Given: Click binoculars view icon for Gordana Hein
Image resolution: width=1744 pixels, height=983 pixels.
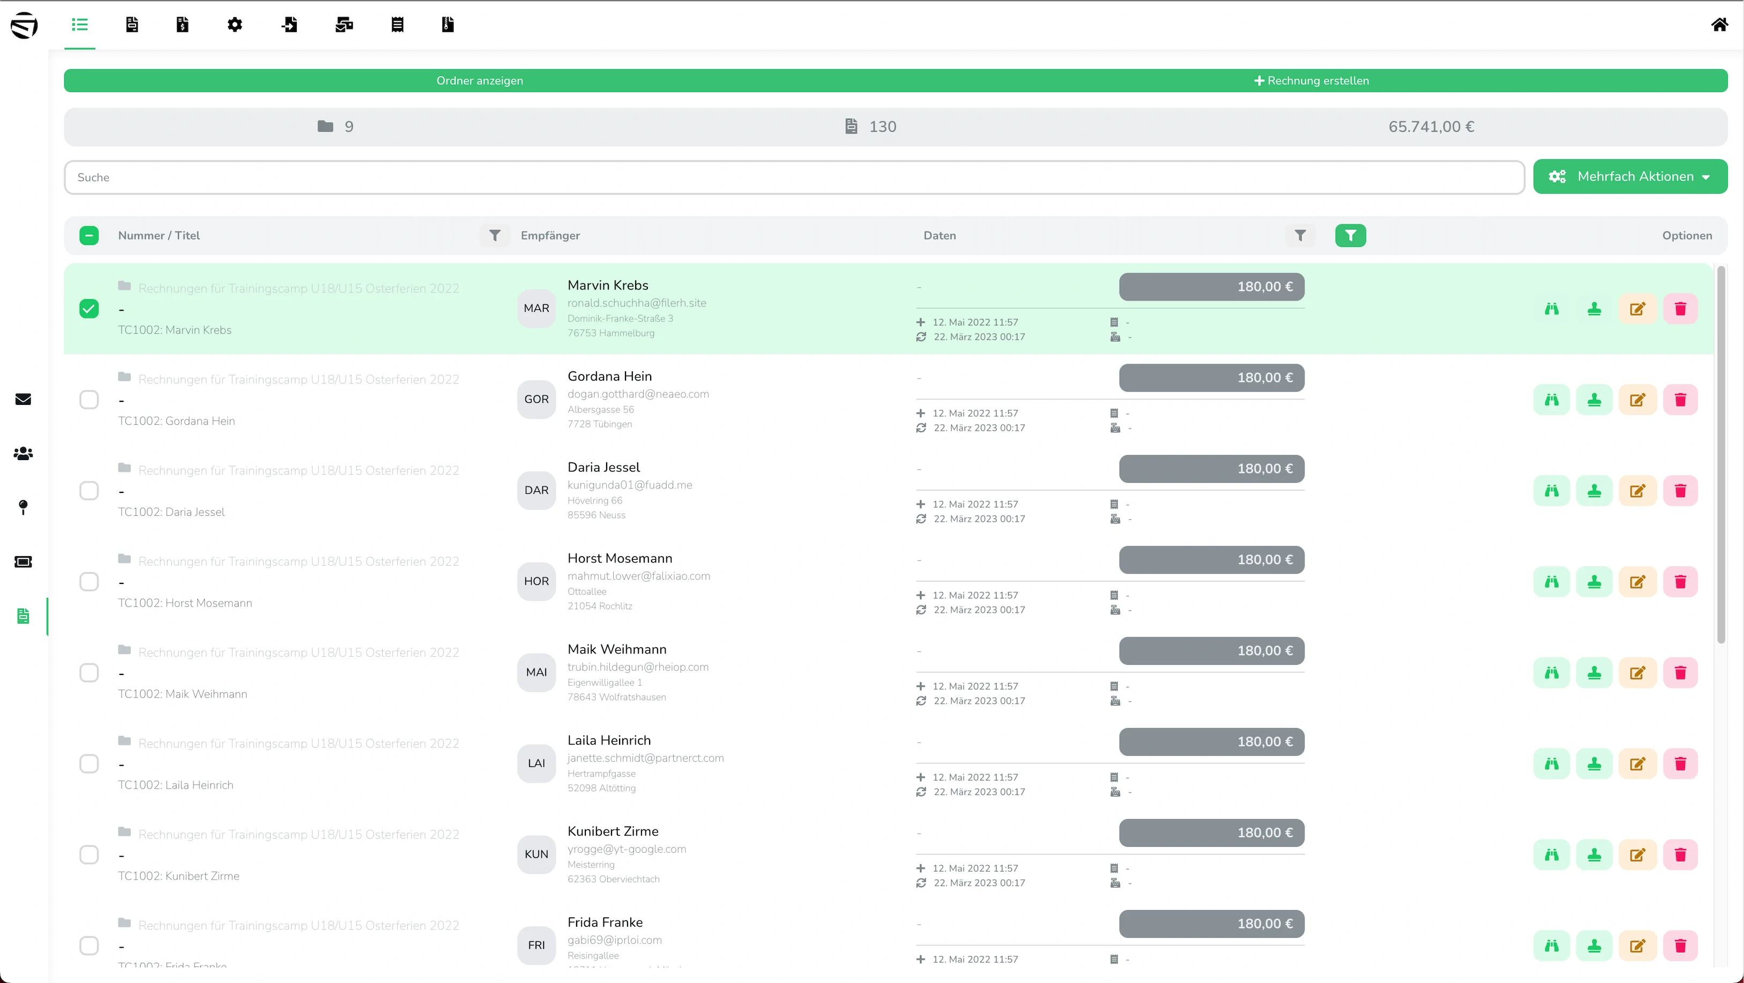Looking at the screenshot, I should click(1551, 400).
